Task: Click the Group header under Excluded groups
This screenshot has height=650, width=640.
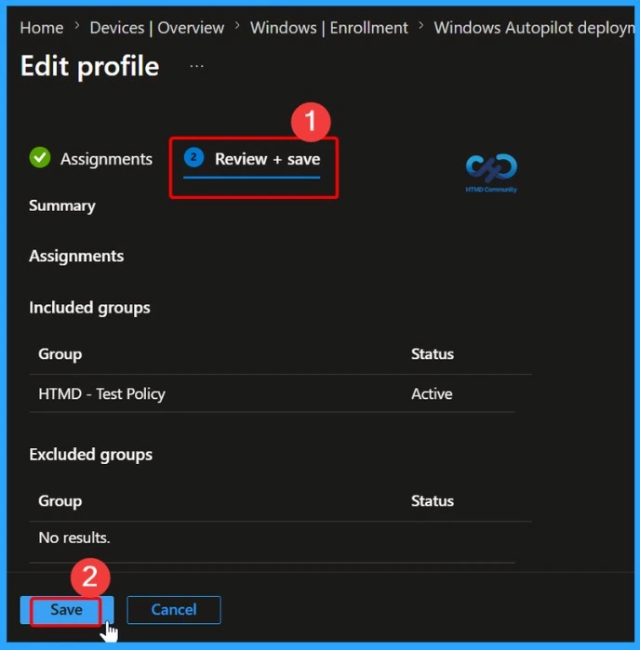Action: click(60, 501)
